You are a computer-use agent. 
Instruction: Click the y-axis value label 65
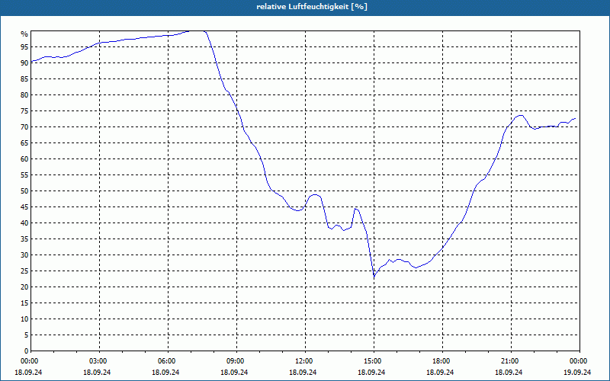[24, 143]
